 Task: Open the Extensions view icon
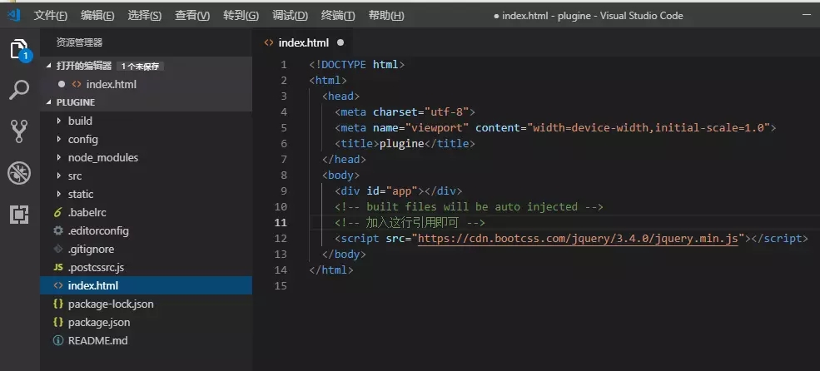[x=19, y=214]
